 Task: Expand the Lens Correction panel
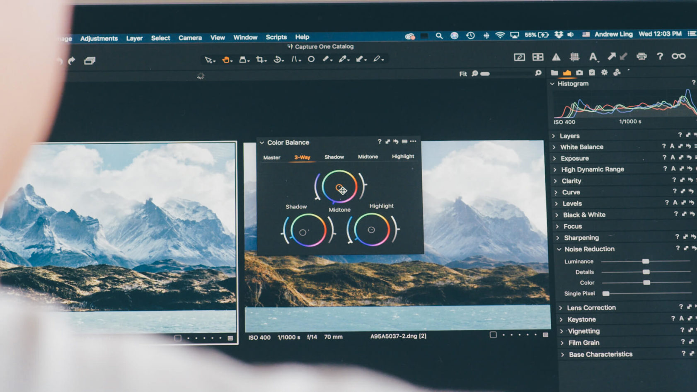[x=560, y=307]
